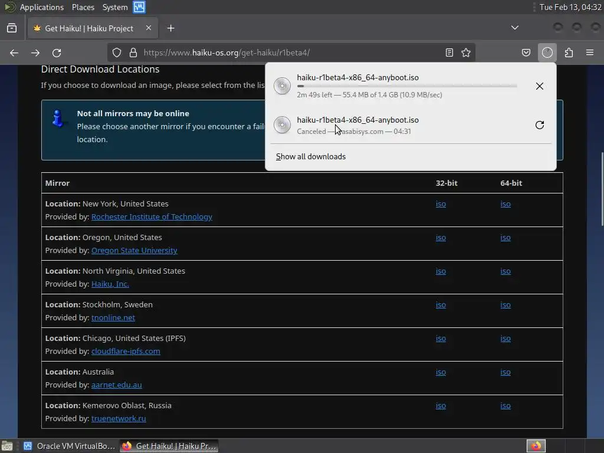Viewport: 604px width, 453px height.
Task: Launch VirtualBox from the top panel icon
Action: pos(139,7)
